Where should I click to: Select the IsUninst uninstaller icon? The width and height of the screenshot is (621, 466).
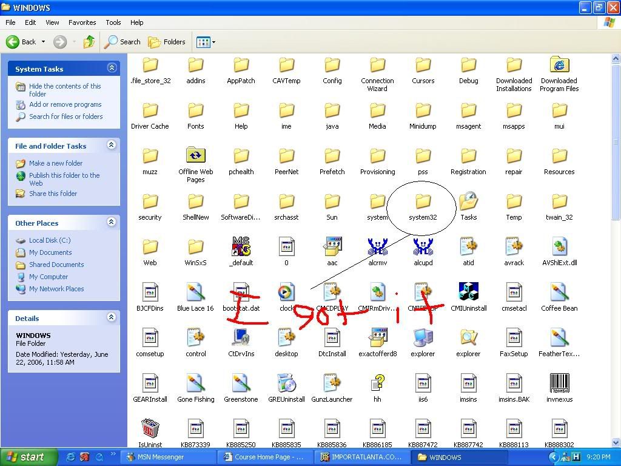point(150,428)
